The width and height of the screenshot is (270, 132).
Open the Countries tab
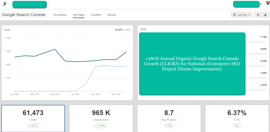(x=96, y=15)
